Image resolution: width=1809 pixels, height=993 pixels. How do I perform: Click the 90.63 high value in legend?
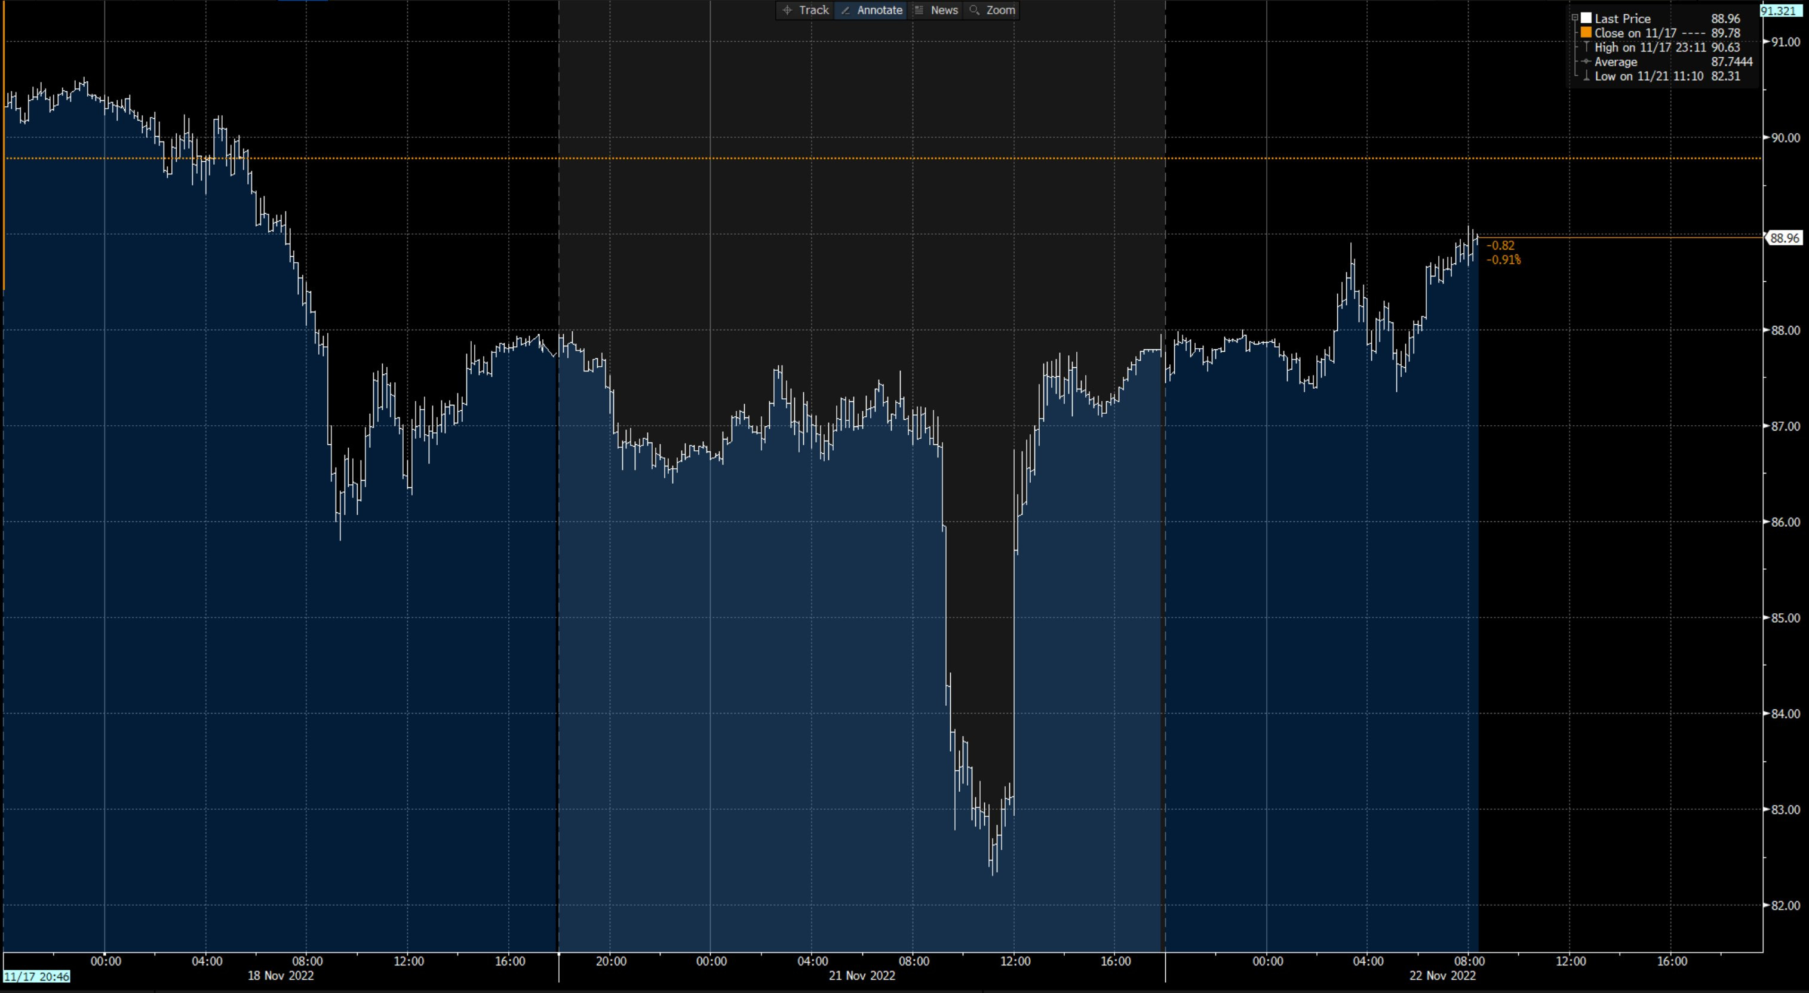pyautogui.click(x=1725, y=48)
